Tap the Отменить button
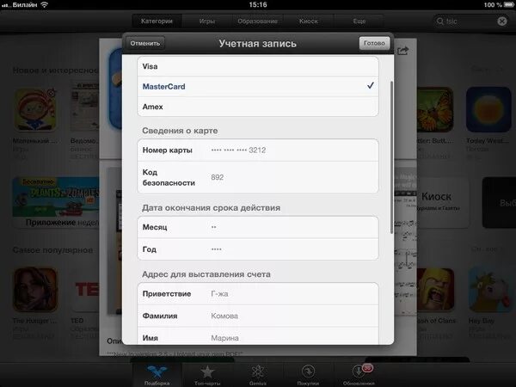Viewport: 516px width, 387px height. (145, 44)
